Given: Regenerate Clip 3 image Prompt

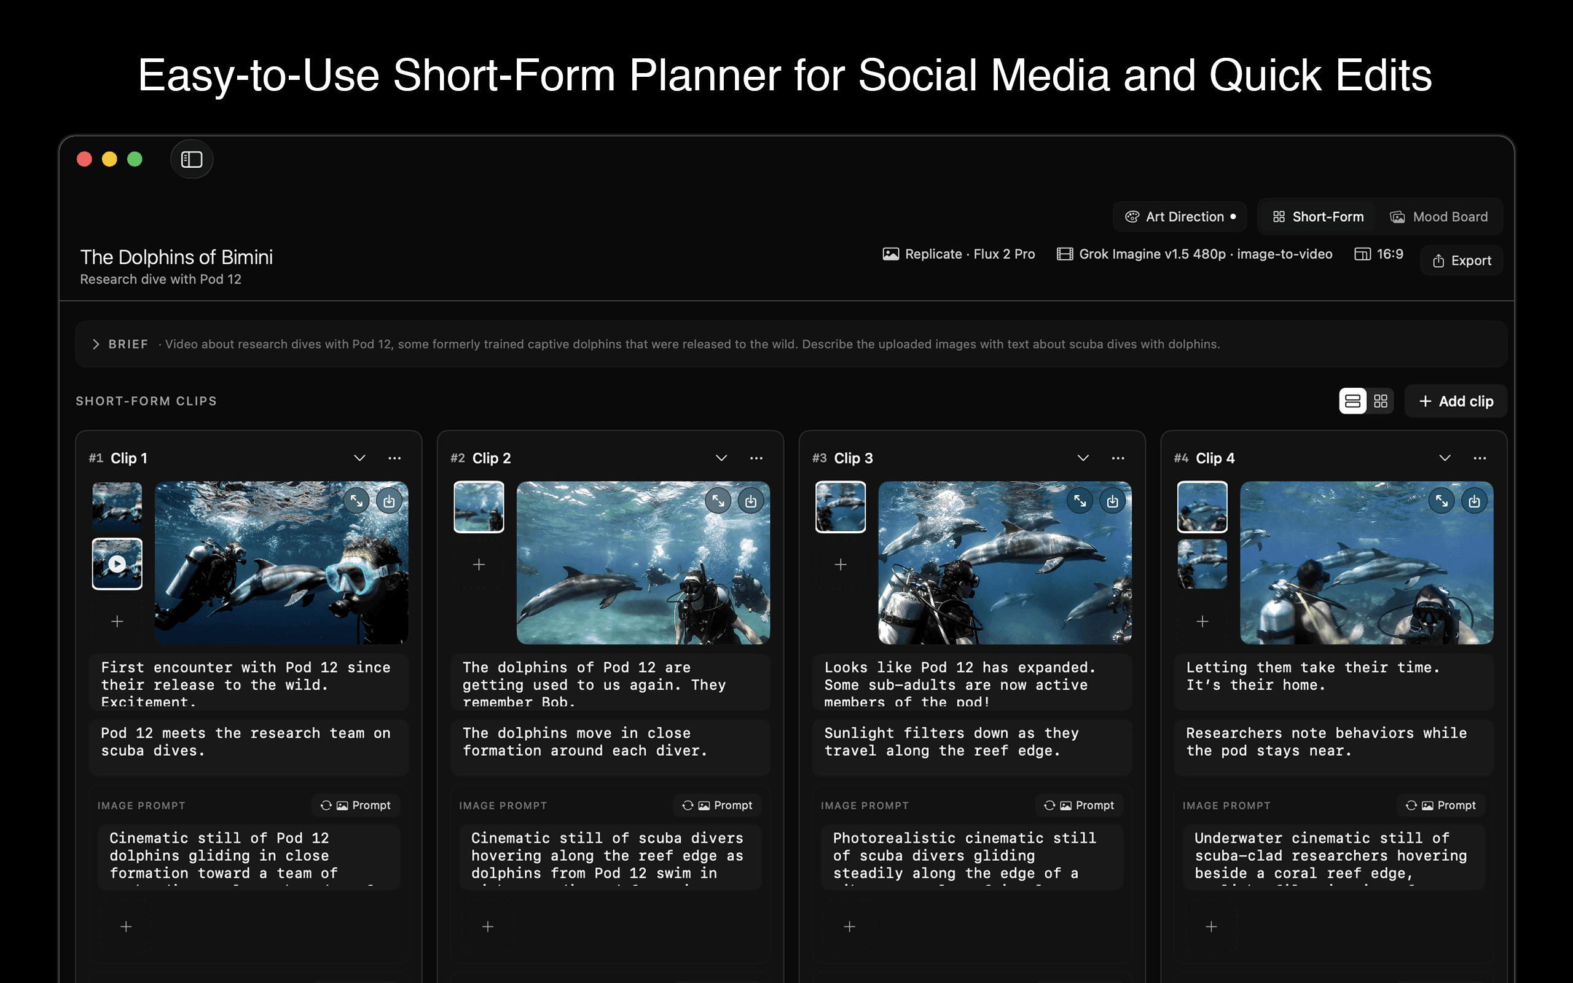Looking at the screenshot, I should point(1079,805).
